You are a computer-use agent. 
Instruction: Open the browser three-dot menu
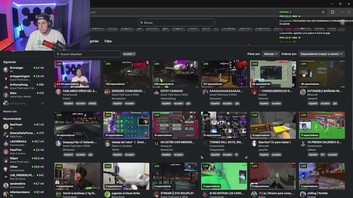point(349,12)
